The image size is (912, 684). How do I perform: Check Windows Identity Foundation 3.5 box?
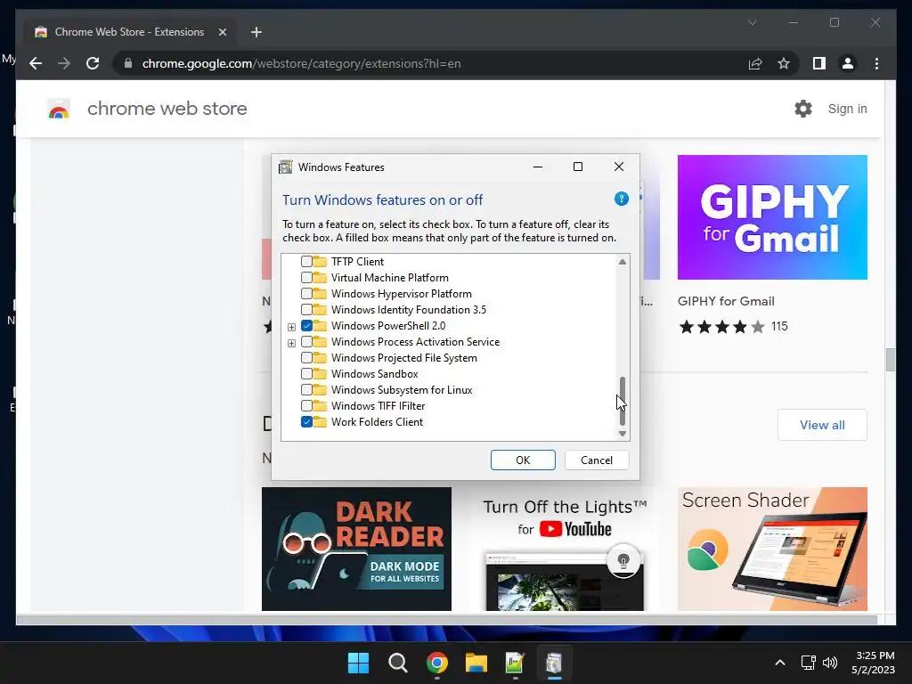click(x=306, y=309)
